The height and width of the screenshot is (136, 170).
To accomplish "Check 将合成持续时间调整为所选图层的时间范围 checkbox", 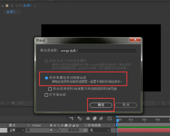I will (x=50, y=89).
